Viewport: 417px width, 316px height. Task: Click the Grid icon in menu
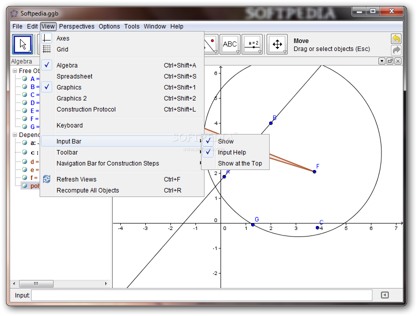(x=47, y=49)
